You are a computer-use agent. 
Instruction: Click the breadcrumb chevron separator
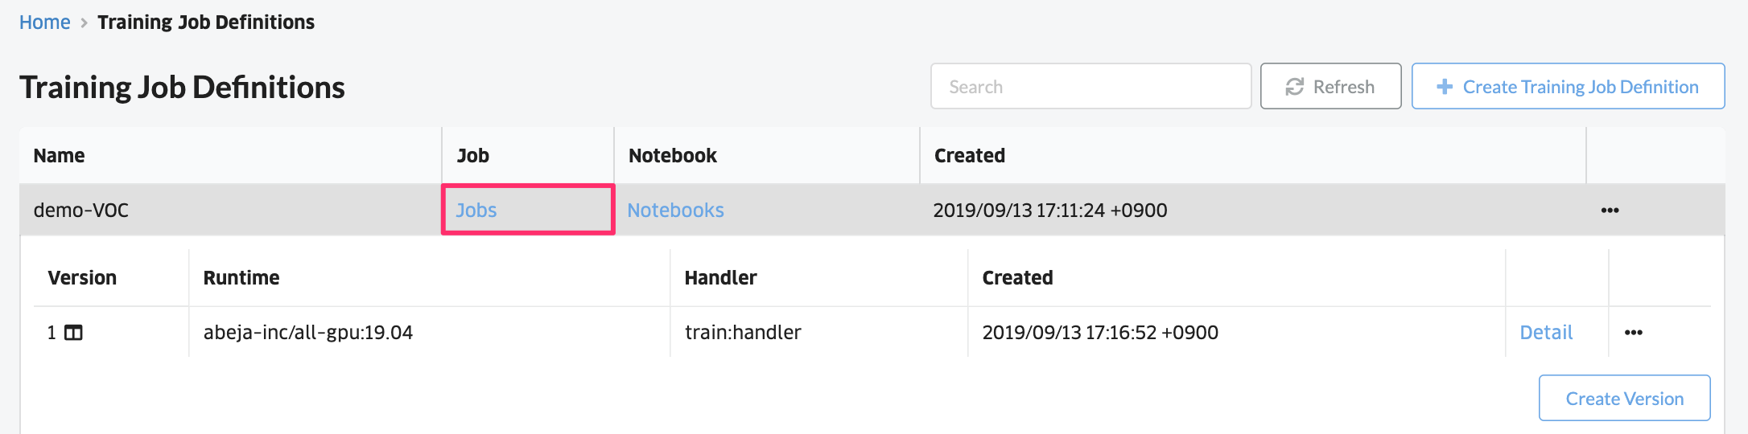pyautogui.click(x=84, y=23)
